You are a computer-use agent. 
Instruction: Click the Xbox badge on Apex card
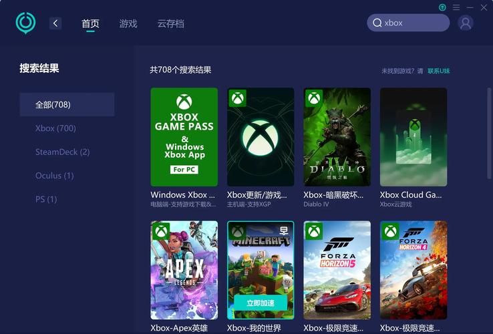pyautogui.click(x=161, y=231)
